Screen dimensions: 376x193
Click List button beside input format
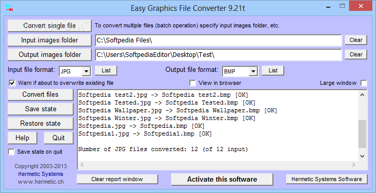106,70
